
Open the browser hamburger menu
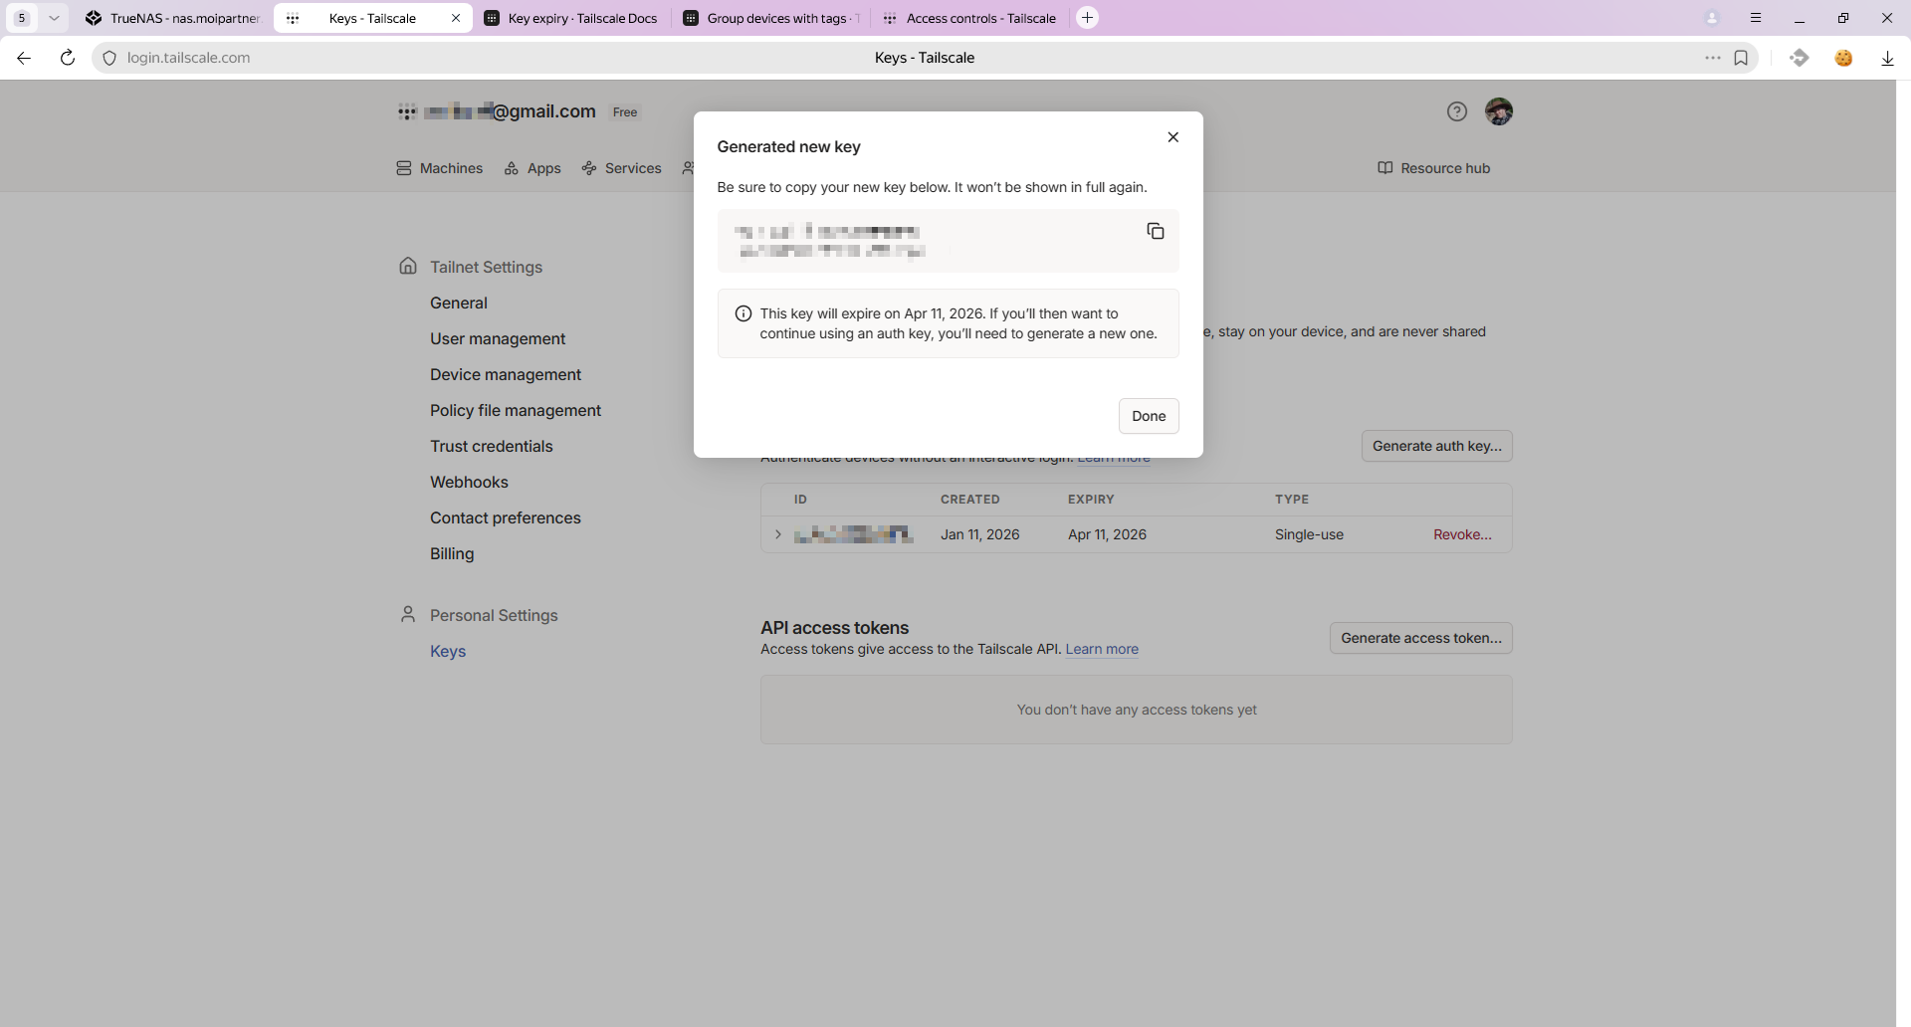1756,18
